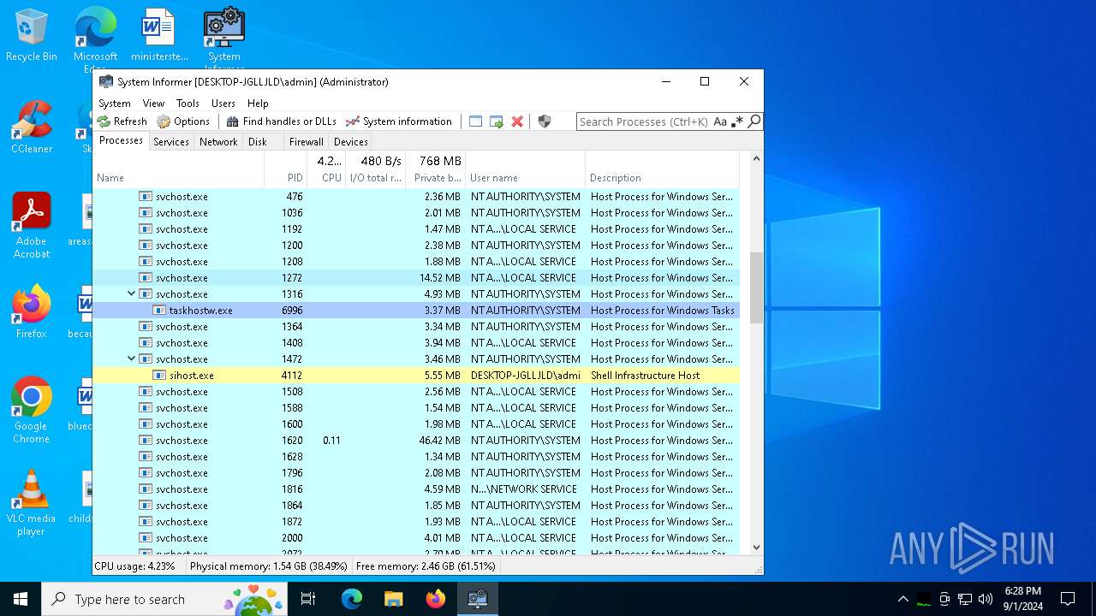1096x616 pixels.
Task: Select the Processes tab
Action: pos(121,141)
